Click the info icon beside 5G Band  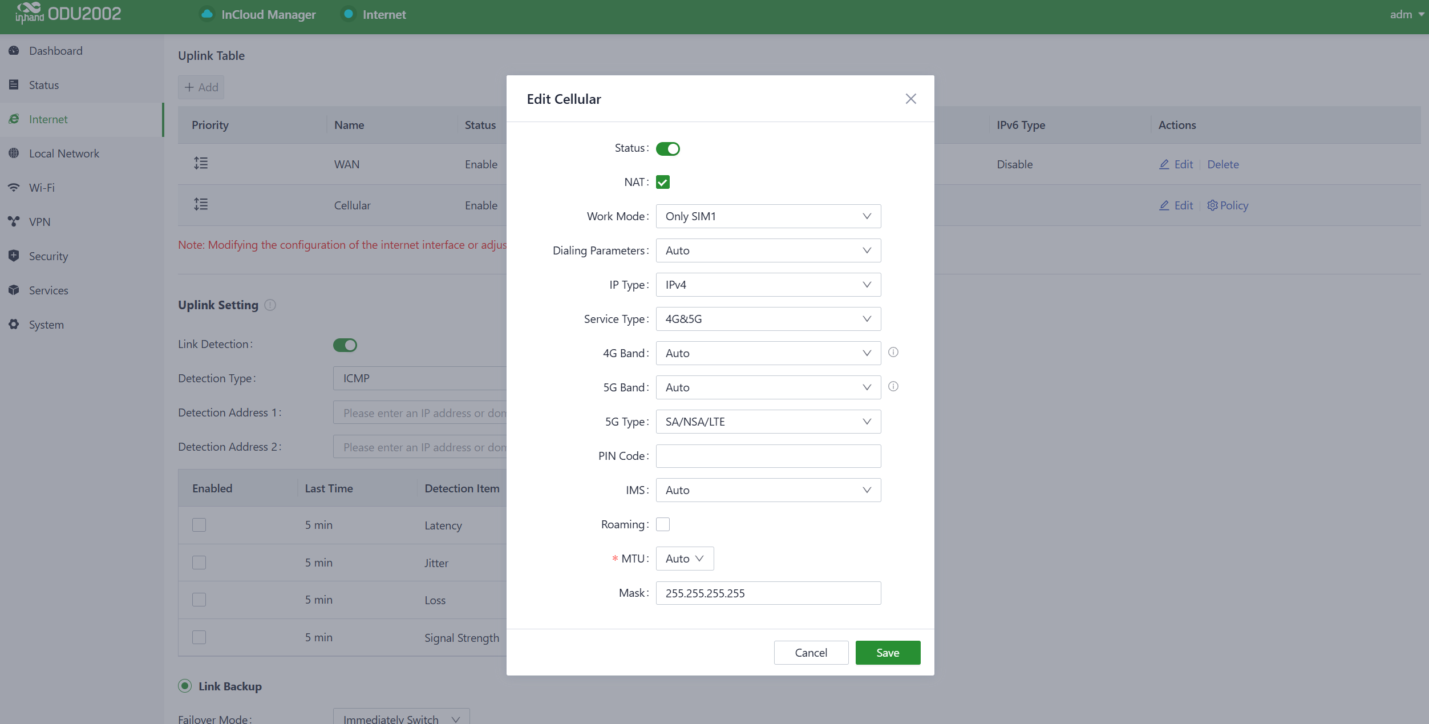coord(893,387)
